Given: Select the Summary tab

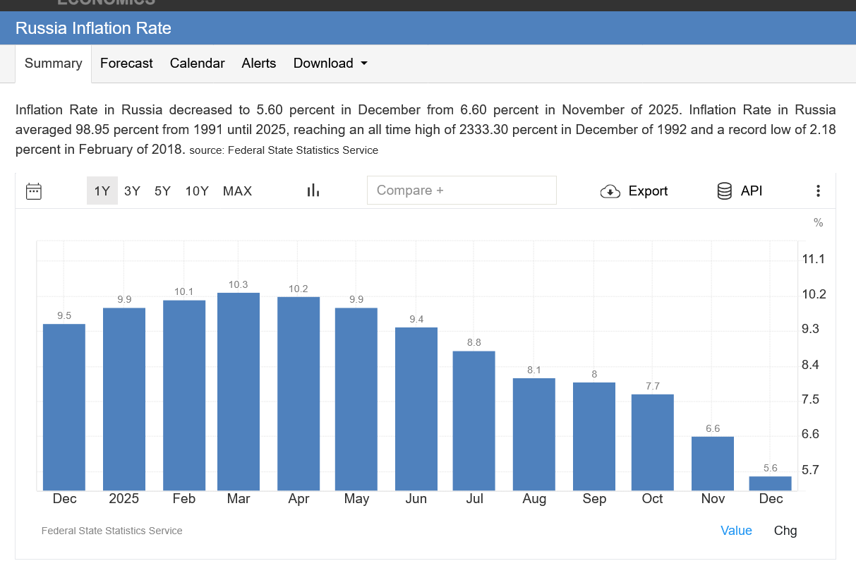Looking at the screenshot, I should (54, 64).
